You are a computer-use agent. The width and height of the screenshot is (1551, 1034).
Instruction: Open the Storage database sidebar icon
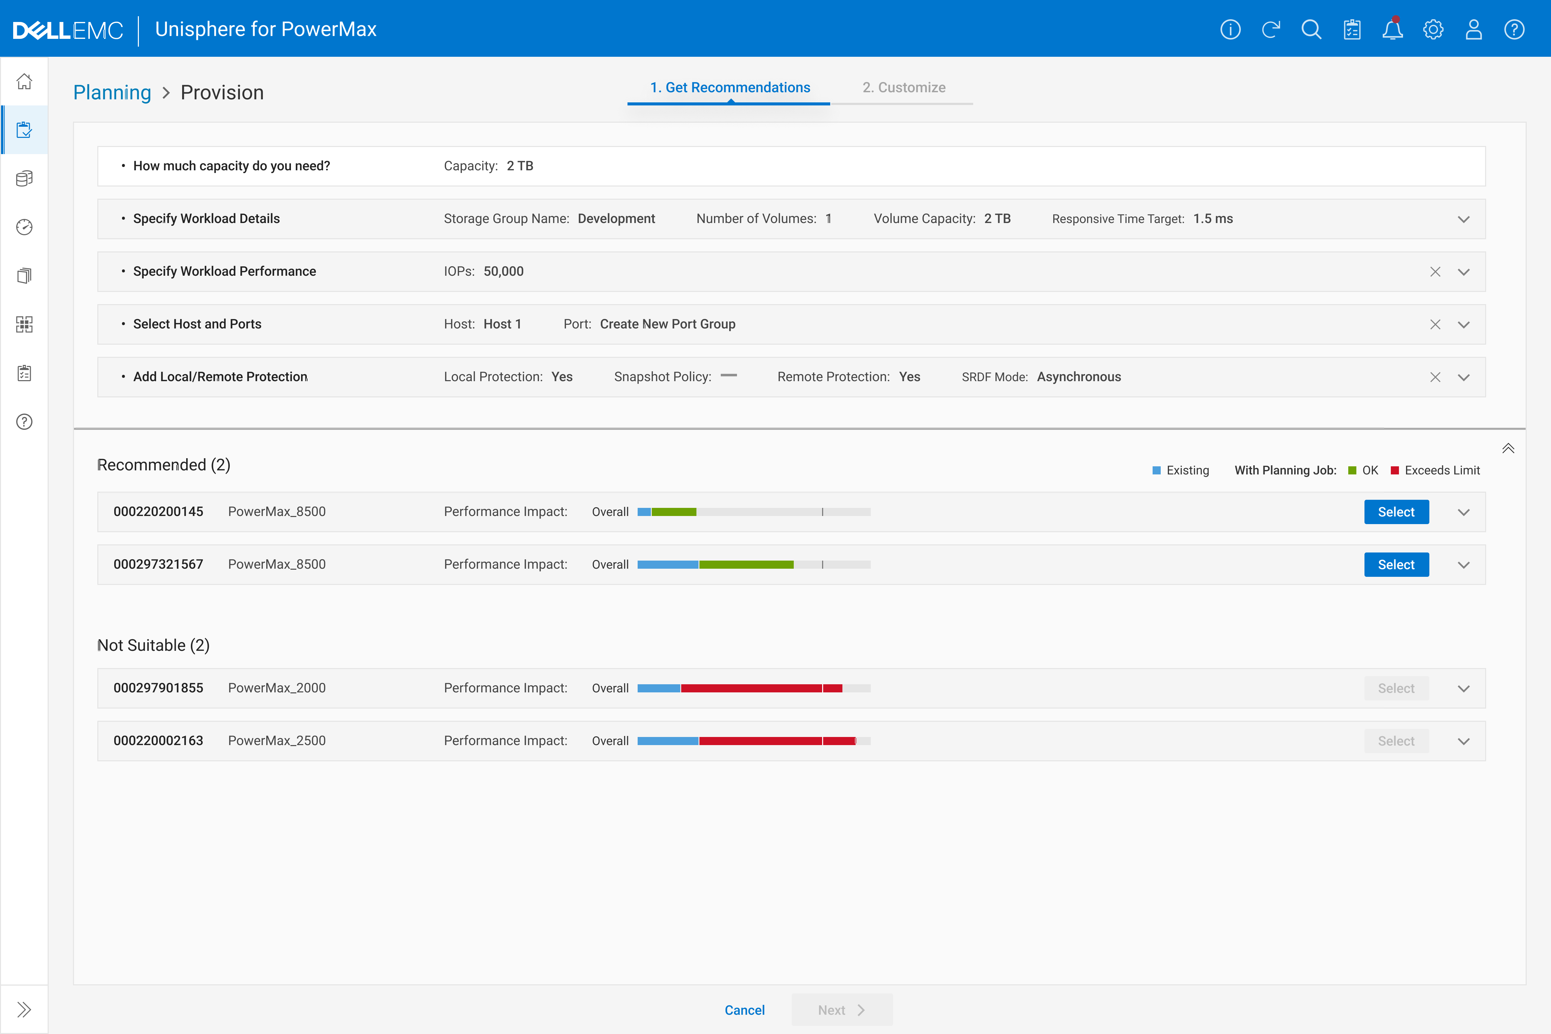(x=24, y=179)
